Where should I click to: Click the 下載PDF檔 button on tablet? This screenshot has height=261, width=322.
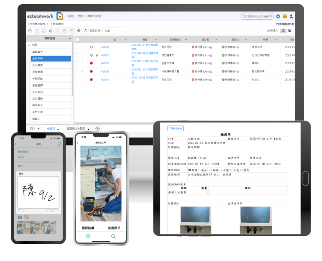(x=175, y=128)
